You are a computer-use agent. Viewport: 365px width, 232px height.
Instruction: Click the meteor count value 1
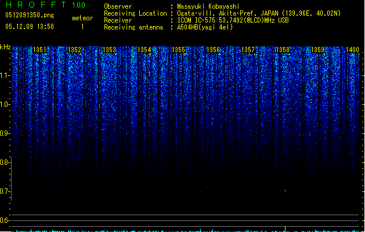[82, 27]
